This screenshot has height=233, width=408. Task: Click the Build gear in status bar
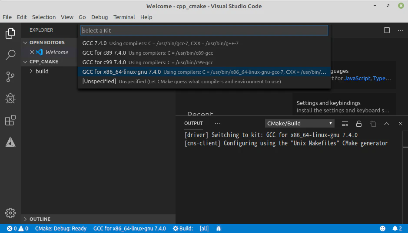[176, 229]
